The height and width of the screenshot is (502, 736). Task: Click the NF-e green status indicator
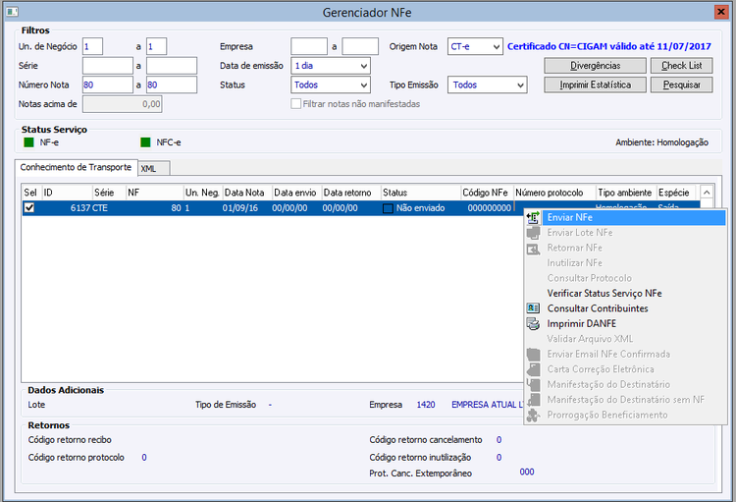click(x=29, y=142)
